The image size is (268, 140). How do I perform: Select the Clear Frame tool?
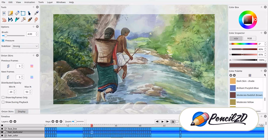click(x=4, y=13)
